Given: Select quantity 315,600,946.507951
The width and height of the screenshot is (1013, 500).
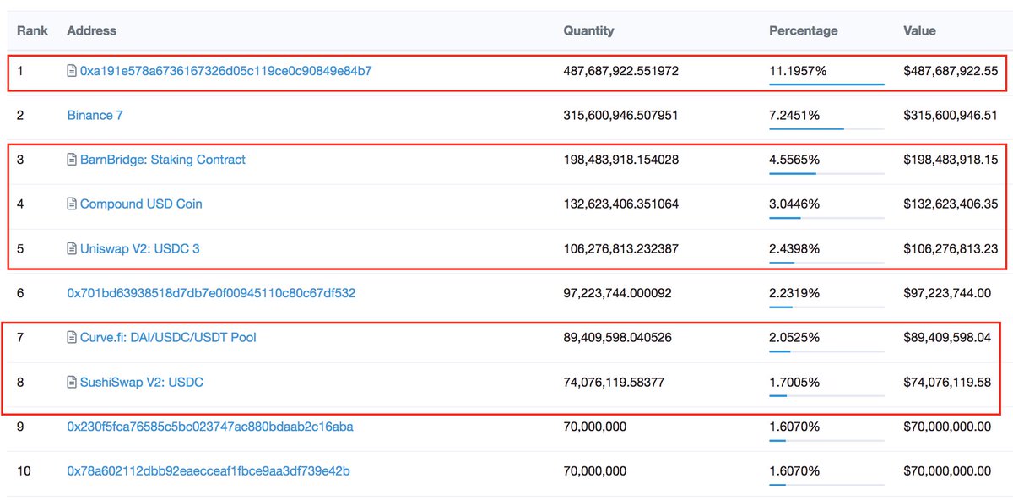Looking at the screenshot, I should tap(621, 116).
